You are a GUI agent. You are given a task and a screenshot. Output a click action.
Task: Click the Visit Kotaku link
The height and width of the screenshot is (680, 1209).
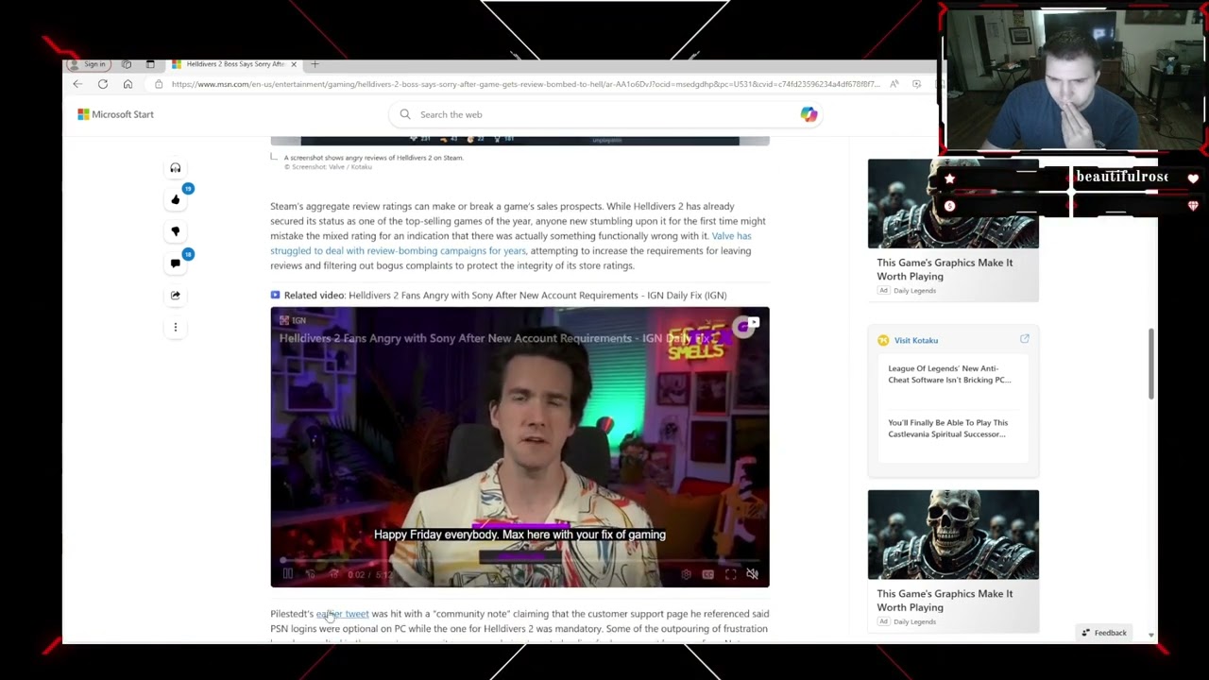[x=915, y=340]
